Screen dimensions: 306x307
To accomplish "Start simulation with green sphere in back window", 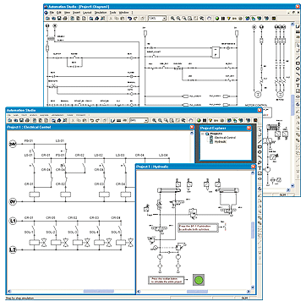I will [217, 19].
